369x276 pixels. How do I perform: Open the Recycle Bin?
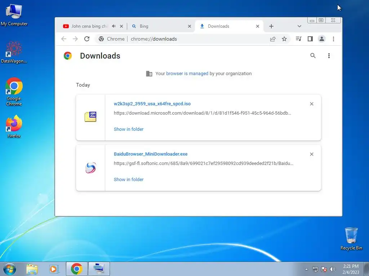tap(351, 239)
